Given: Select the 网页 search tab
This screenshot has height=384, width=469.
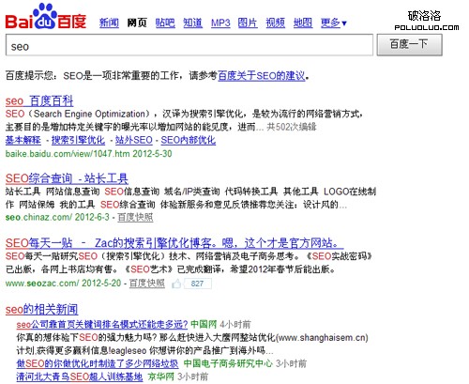Looking at the screenshot, I should pyautogui.click(x=137, y=23).
